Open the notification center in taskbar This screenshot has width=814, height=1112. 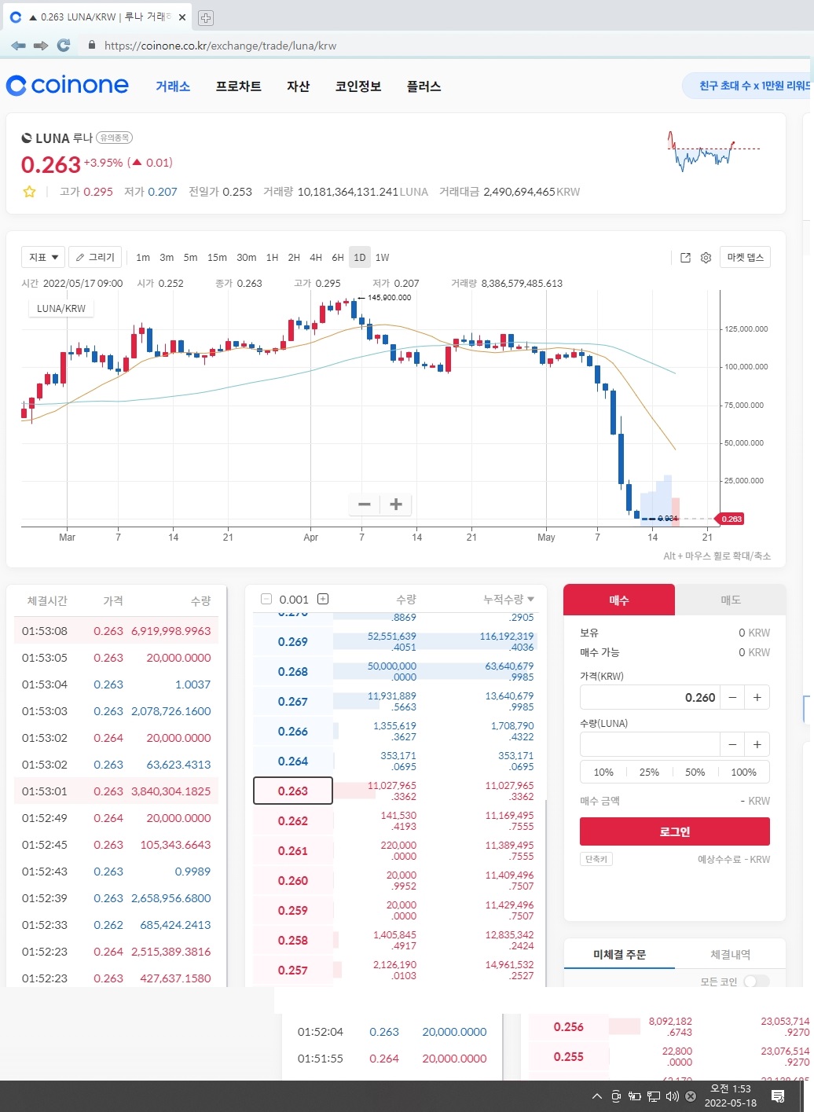pyautogui.click(x=778, y=1096)
